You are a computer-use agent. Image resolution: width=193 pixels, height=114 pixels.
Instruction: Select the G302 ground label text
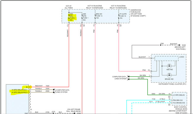(184, 45)
